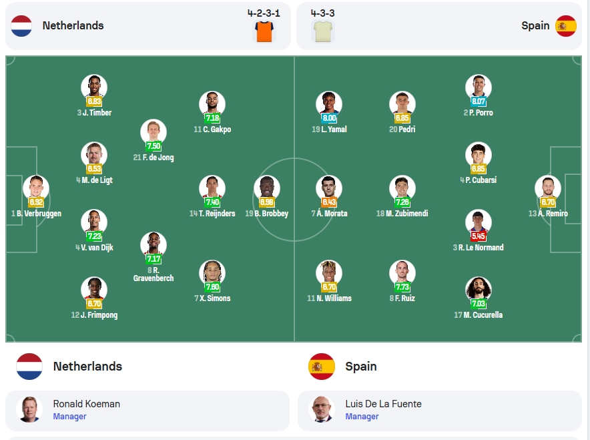
Task: Click F. de Jong's 7.50 rating badge
Action: [154, 146]
